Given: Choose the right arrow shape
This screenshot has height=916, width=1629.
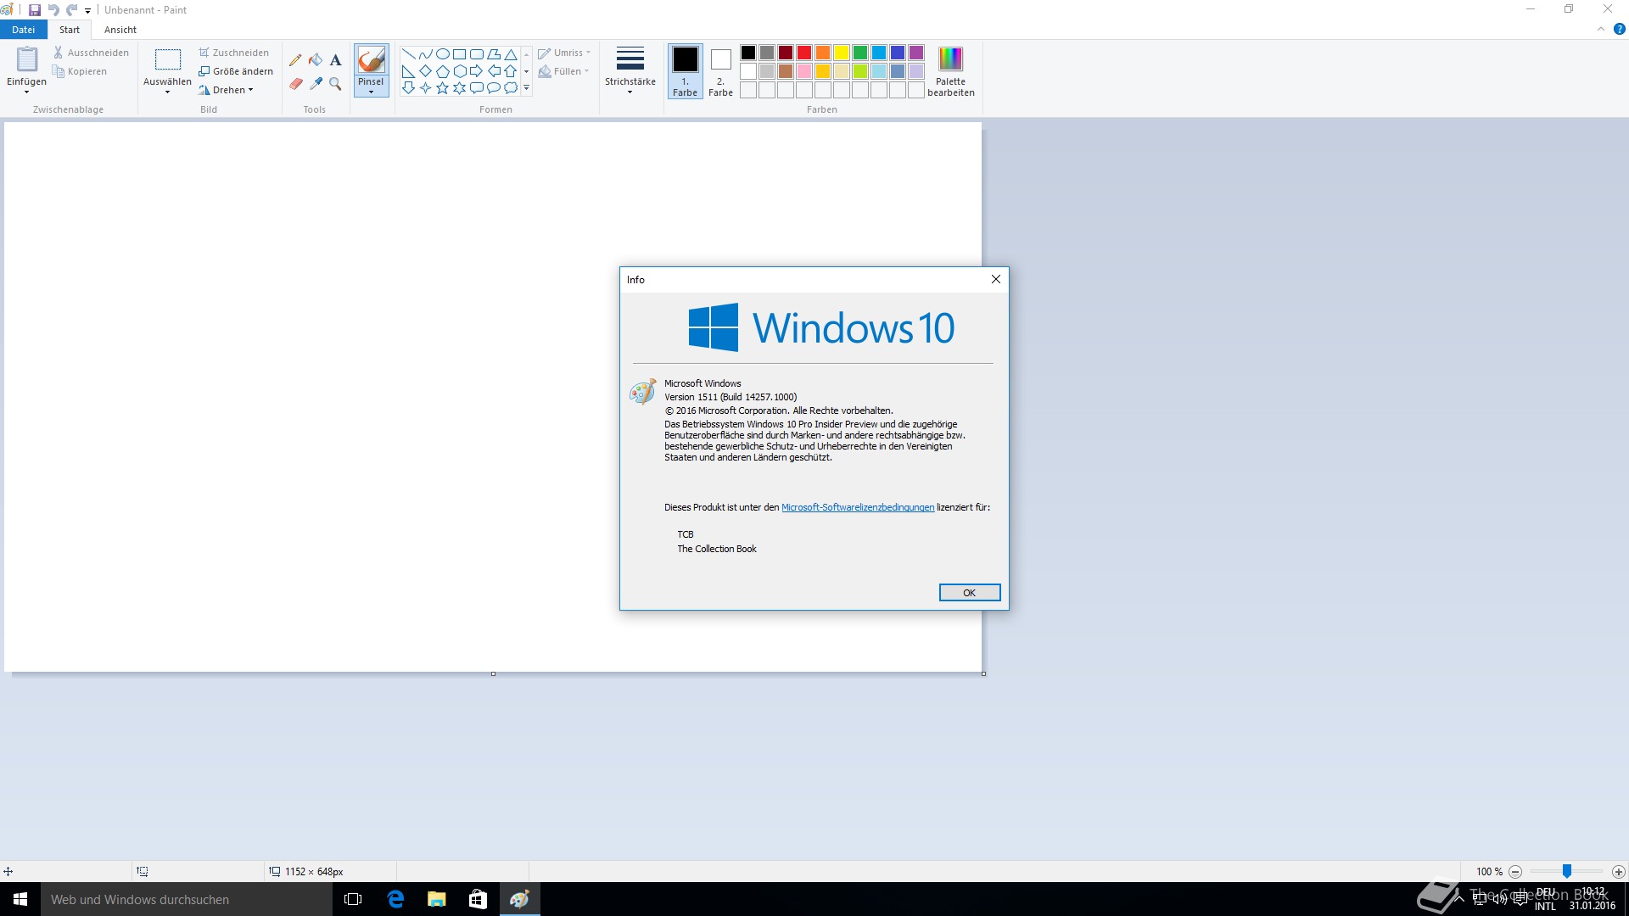Looking at the screenshot, I should (476, 71).
